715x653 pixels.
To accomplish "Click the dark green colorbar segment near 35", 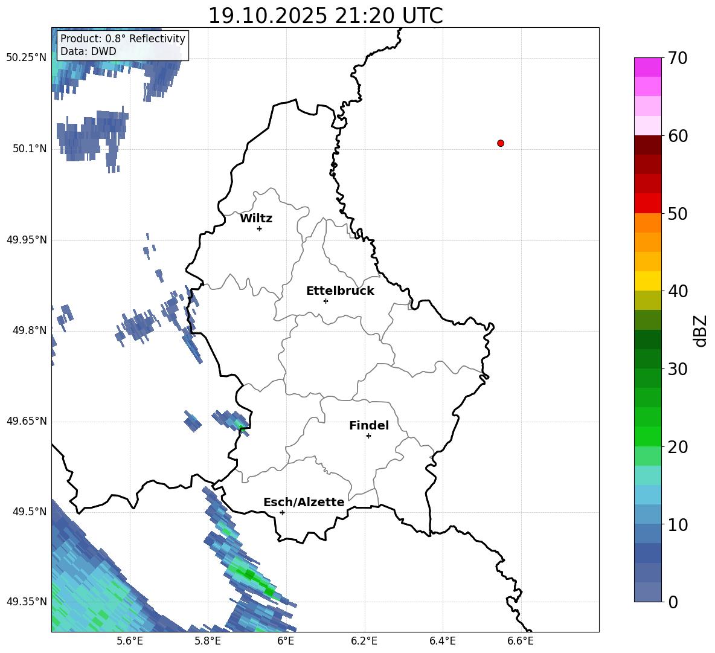I will click(x=647, y=339).
